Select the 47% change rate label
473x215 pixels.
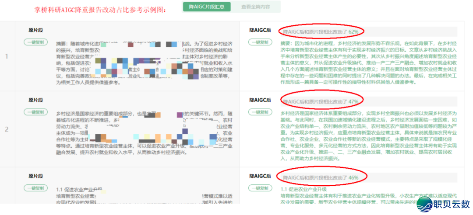click(321, 101)
